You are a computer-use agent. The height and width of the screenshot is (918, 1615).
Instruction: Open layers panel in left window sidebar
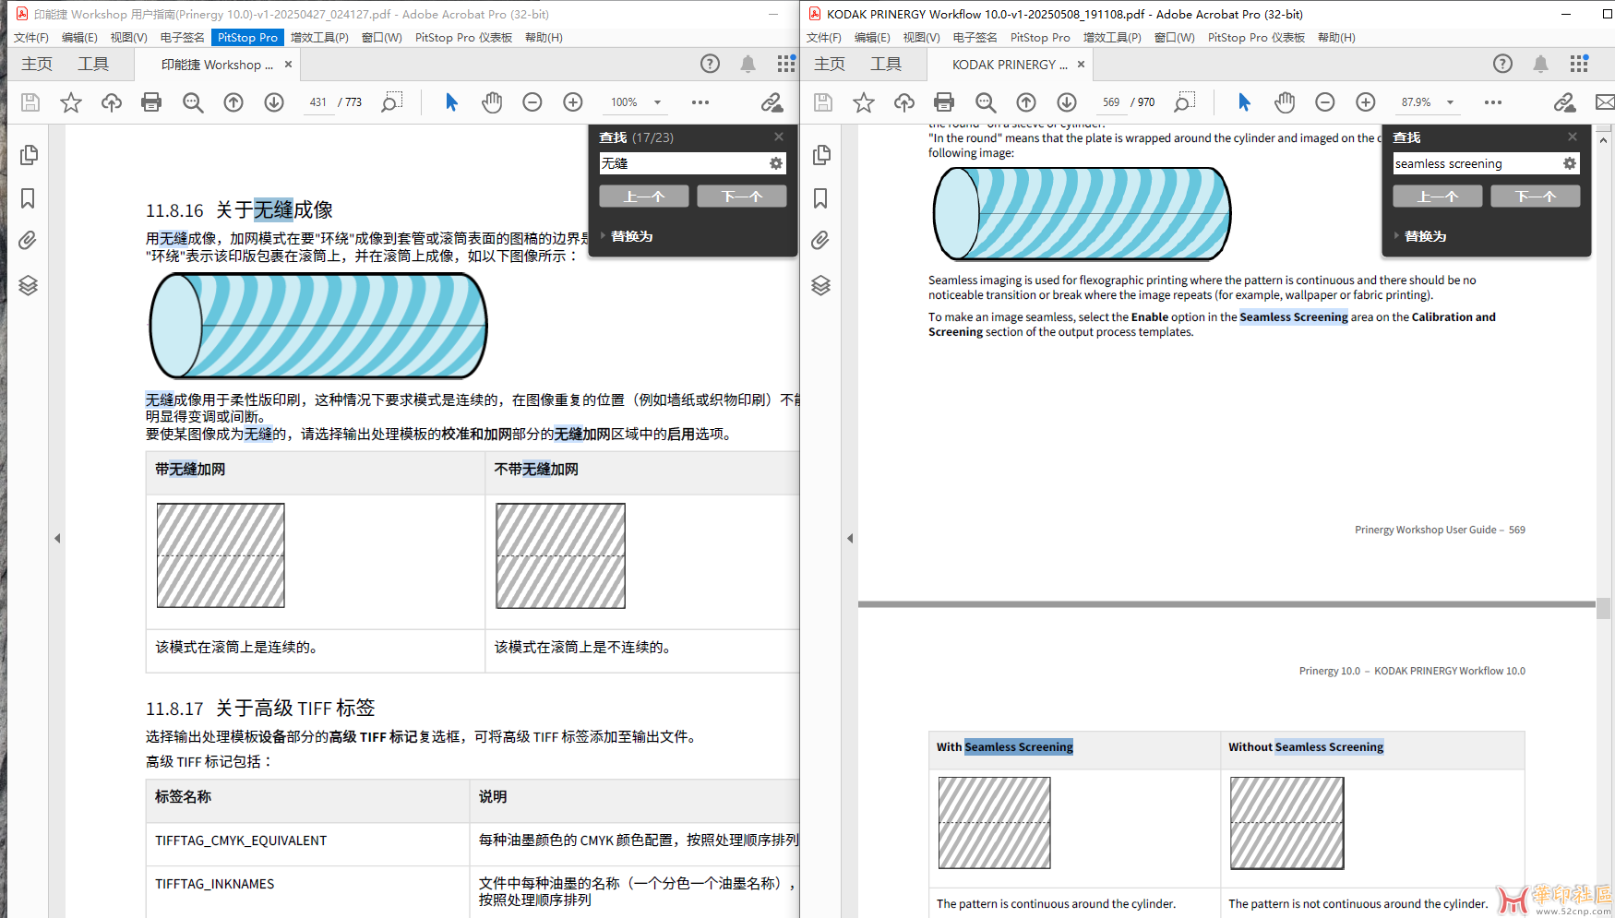point(29,285)
